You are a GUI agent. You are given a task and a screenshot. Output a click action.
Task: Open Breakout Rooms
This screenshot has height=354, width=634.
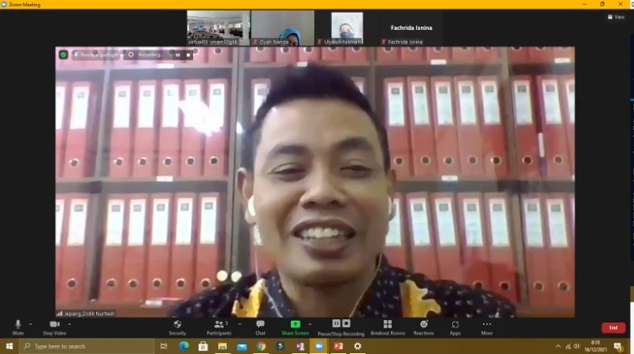[x=388, y=327]
